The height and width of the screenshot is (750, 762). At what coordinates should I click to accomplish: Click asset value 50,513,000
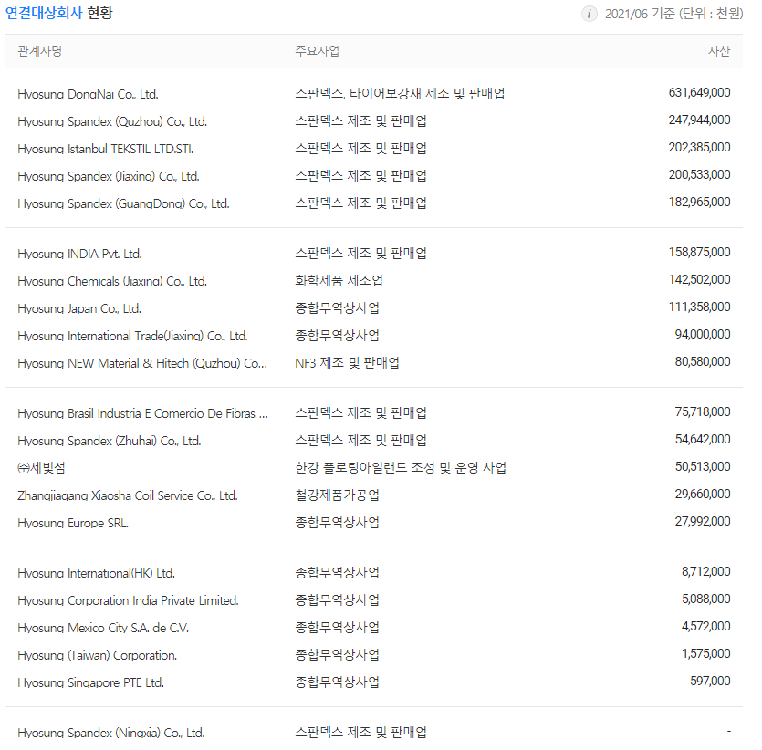(x=703, y=467)
